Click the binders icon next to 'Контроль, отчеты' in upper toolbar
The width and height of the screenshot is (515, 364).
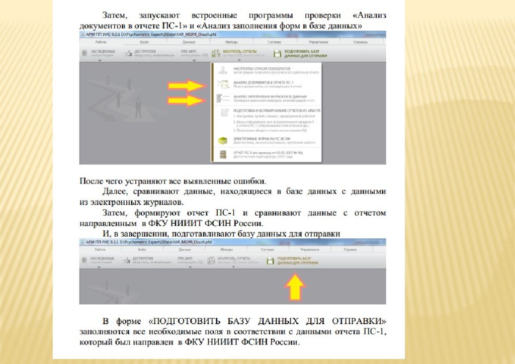click(x=216, y=53)
